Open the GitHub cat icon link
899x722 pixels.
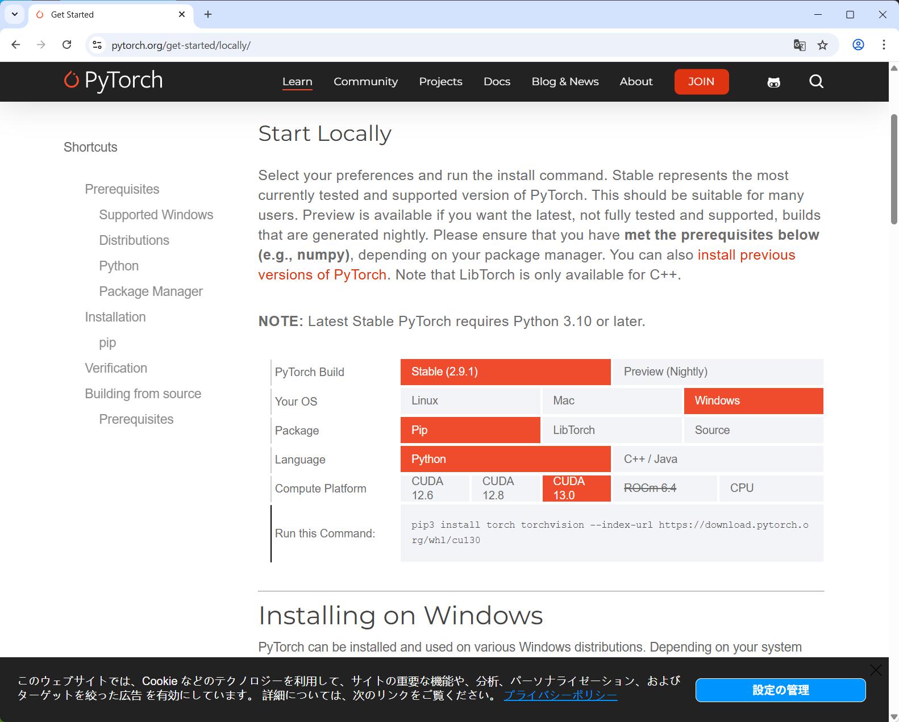click(773, 82)
